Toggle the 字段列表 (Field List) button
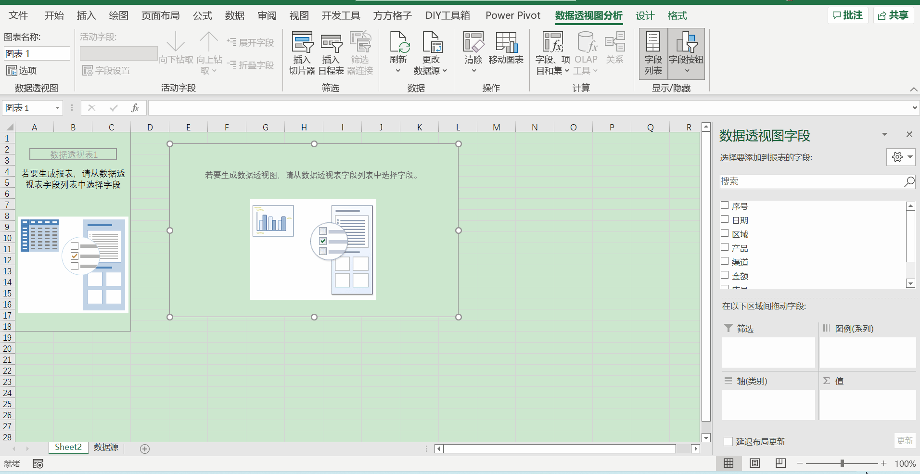This screenshot has width=920, height=474. (653, 53)
